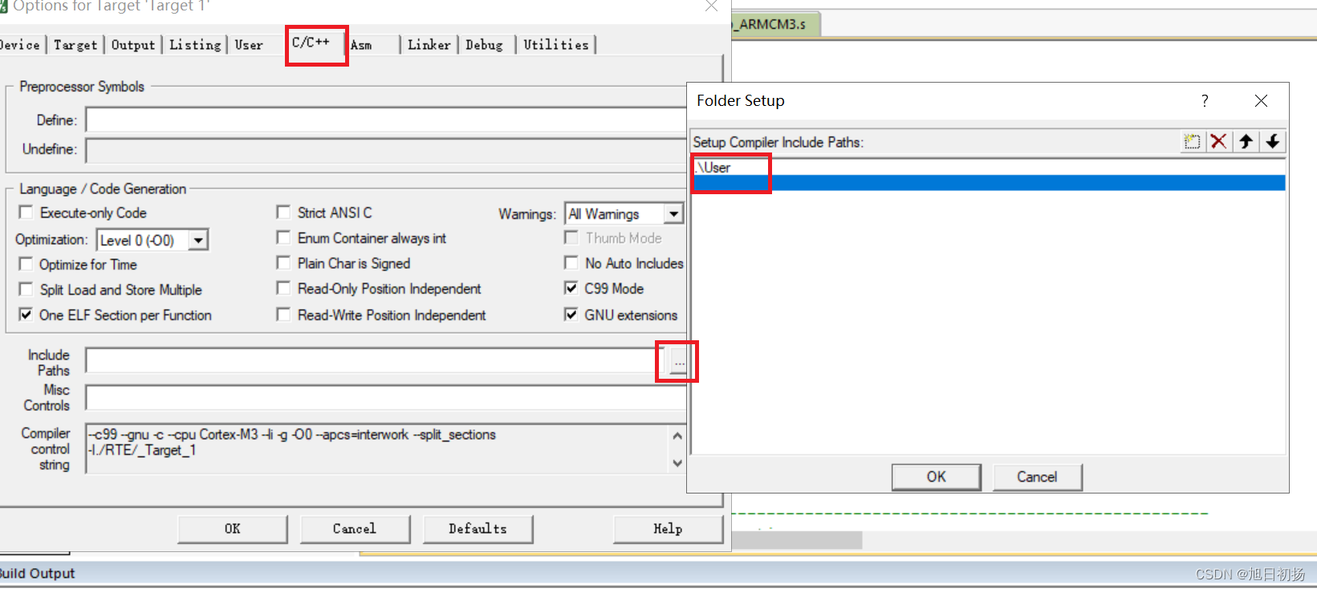The width and height of the screenshot is (1317, 589).
Task: Select the .\User include path entry
Action: (989, 168)
